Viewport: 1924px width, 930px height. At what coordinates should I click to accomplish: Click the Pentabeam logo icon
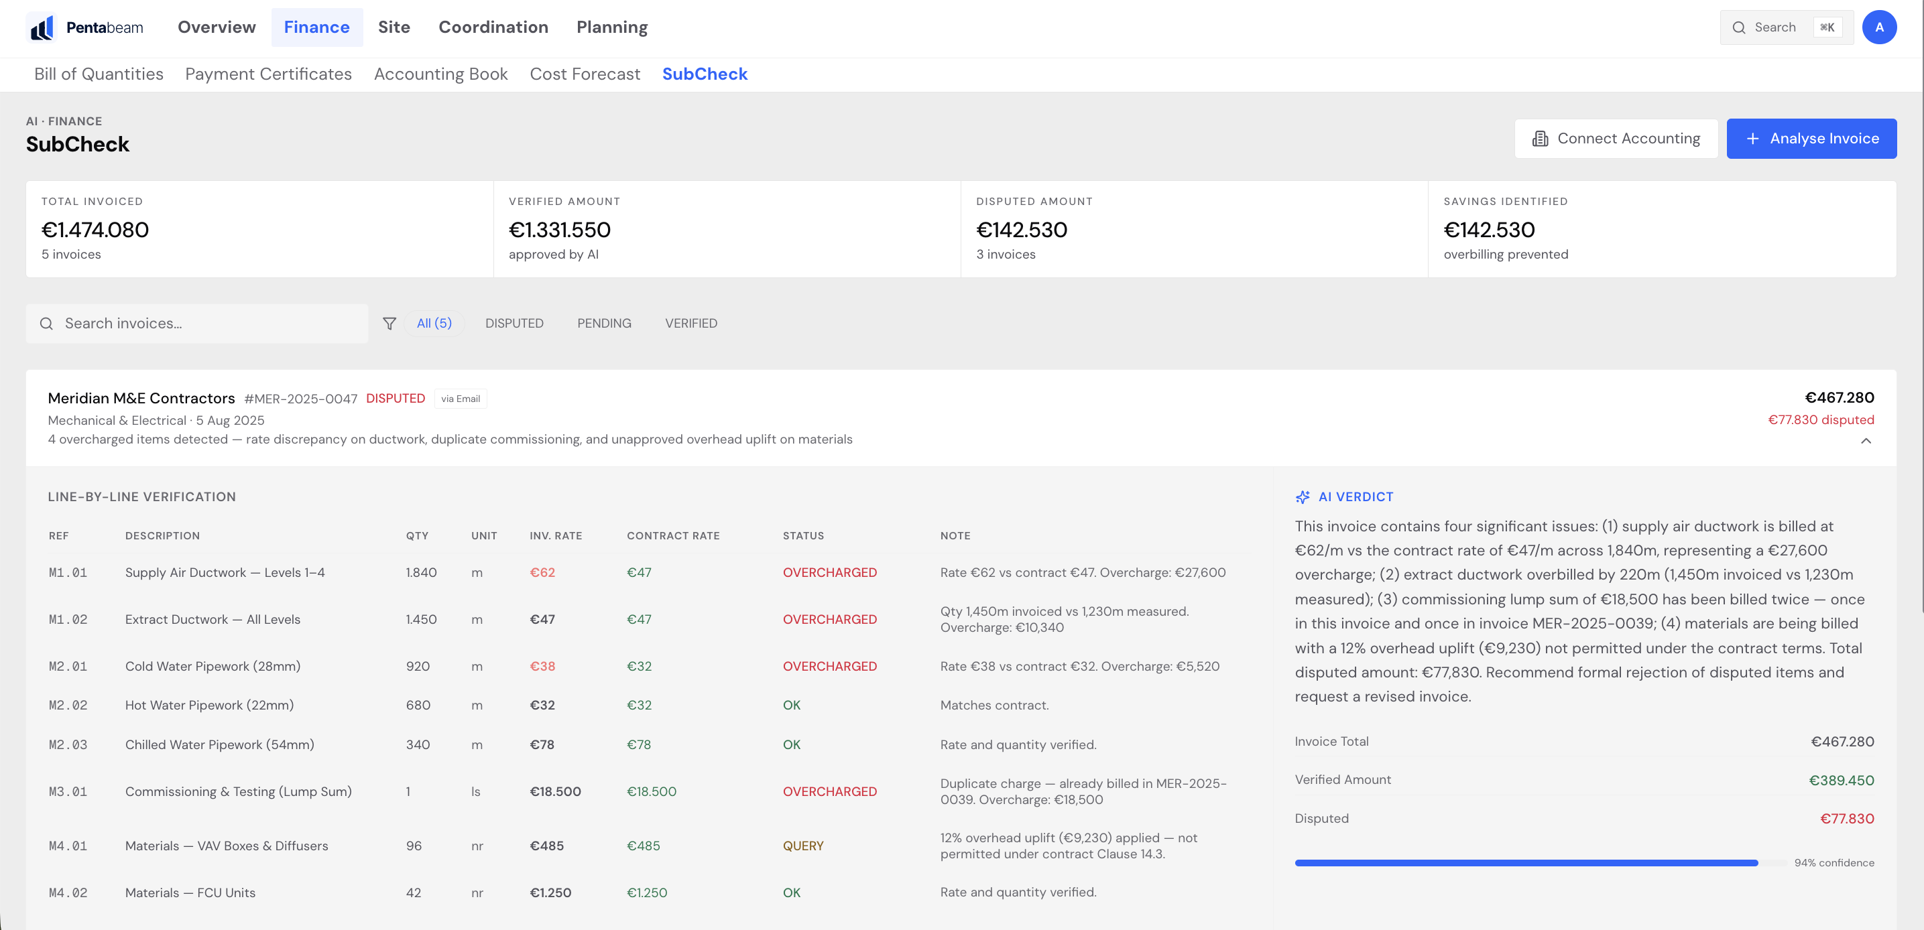[42, 27]
